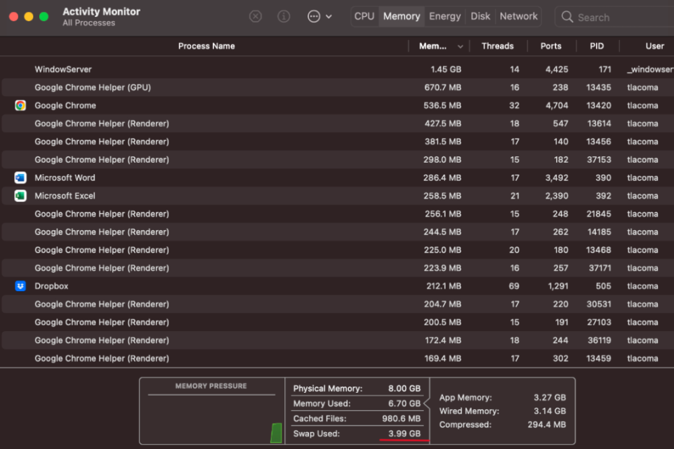Click the _windowserver user cell
The width and height of the screenshot is (674, 449).
[x=650, y=69]
